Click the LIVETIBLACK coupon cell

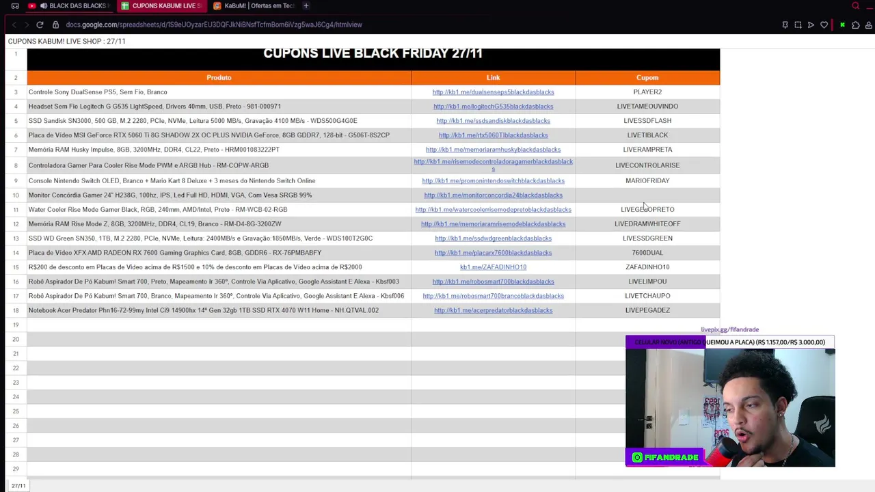(647, 135)
